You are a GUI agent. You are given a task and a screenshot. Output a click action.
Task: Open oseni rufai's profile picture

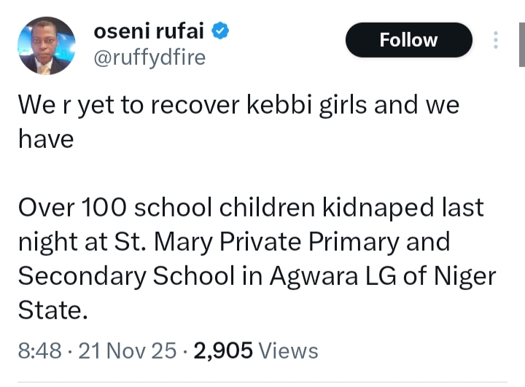(x=47, y=47)
